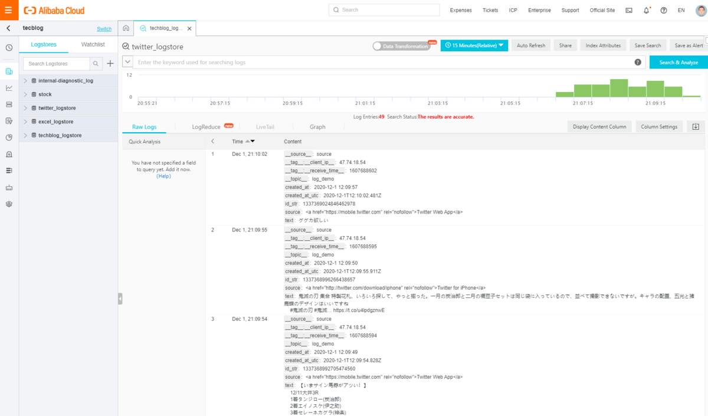708x416 pixels.
Task: Open the user avatar menu
Action: [700, 10]
